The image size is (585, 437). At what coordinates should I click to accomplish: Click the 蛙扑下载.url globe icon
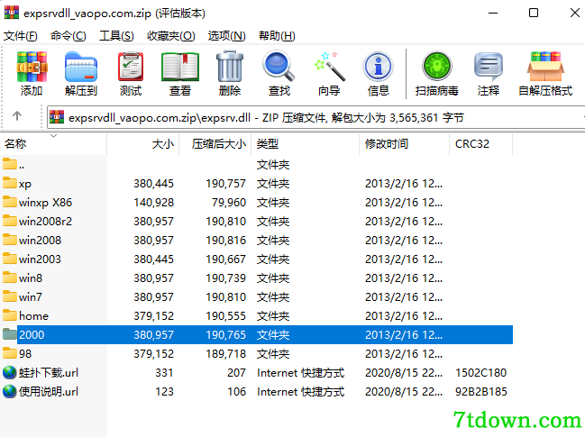click(x=9, y=372)
